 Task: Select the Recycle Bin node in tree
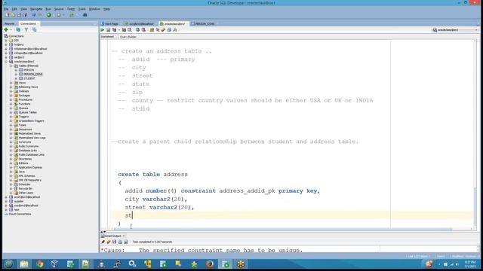click(25, 189)
